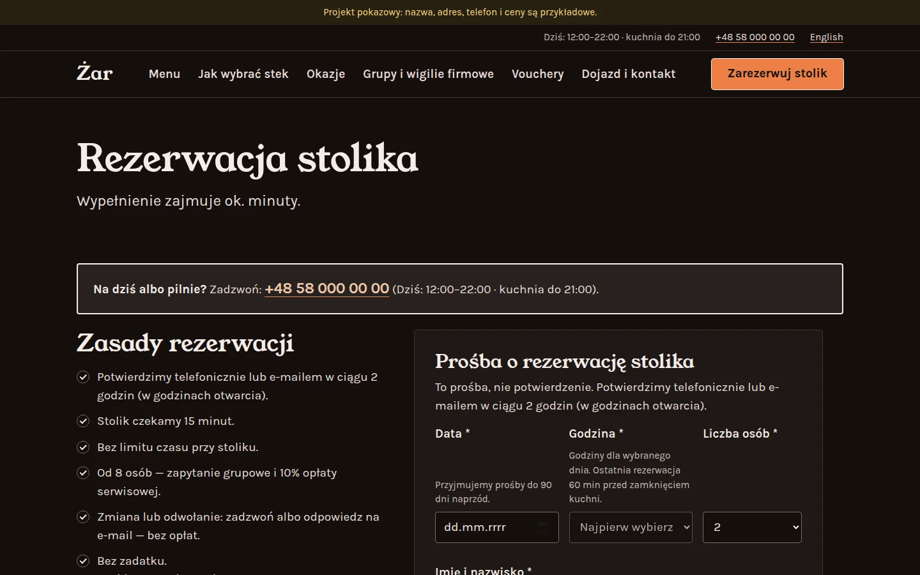Click the 'Zarezerwuj stolik' button

click(x=778, y=74)
